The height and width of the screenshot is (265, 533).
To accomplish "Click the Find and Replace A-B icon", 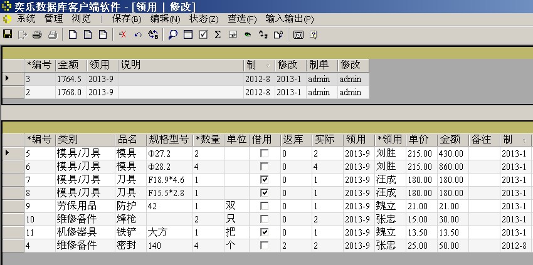I will coord(152,34).
